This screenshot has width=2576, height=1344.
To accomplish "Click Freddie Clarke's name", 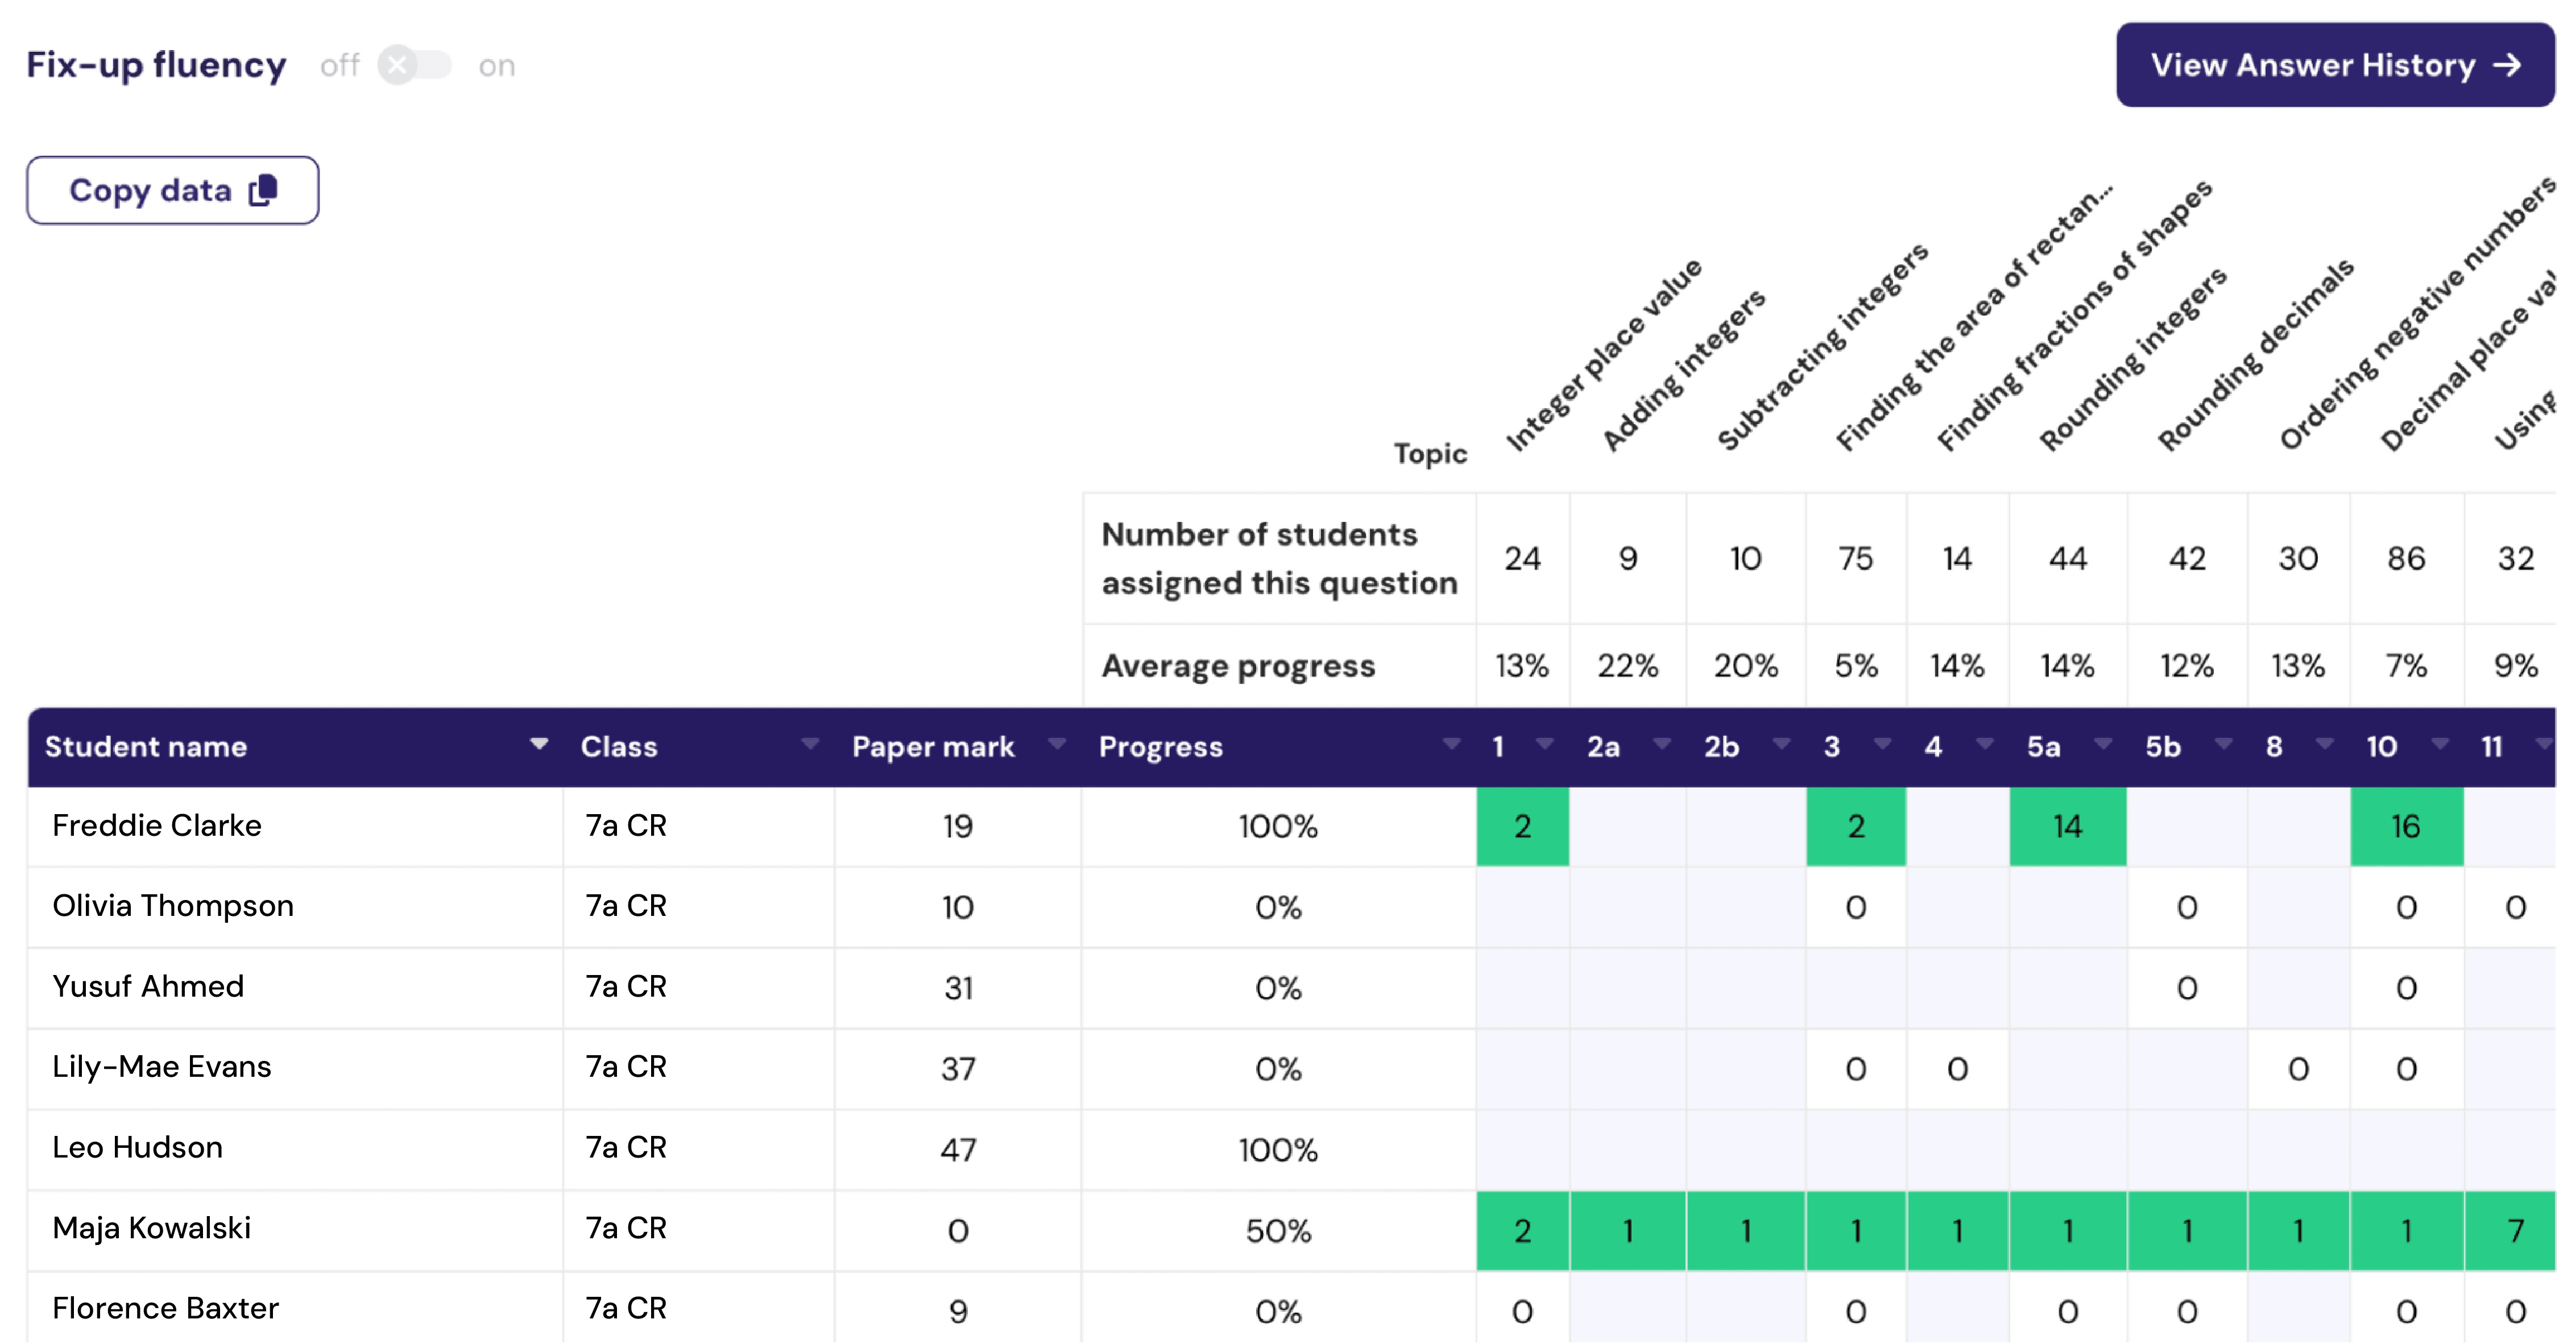I will (x=156, y=826).
